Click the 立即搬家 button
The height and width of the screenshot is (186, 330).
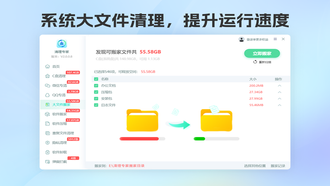[x=262, y=53]
